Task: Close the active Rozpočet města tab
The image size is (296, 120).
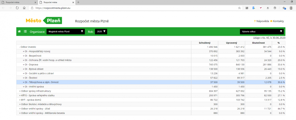Action: tap(73, 2)
